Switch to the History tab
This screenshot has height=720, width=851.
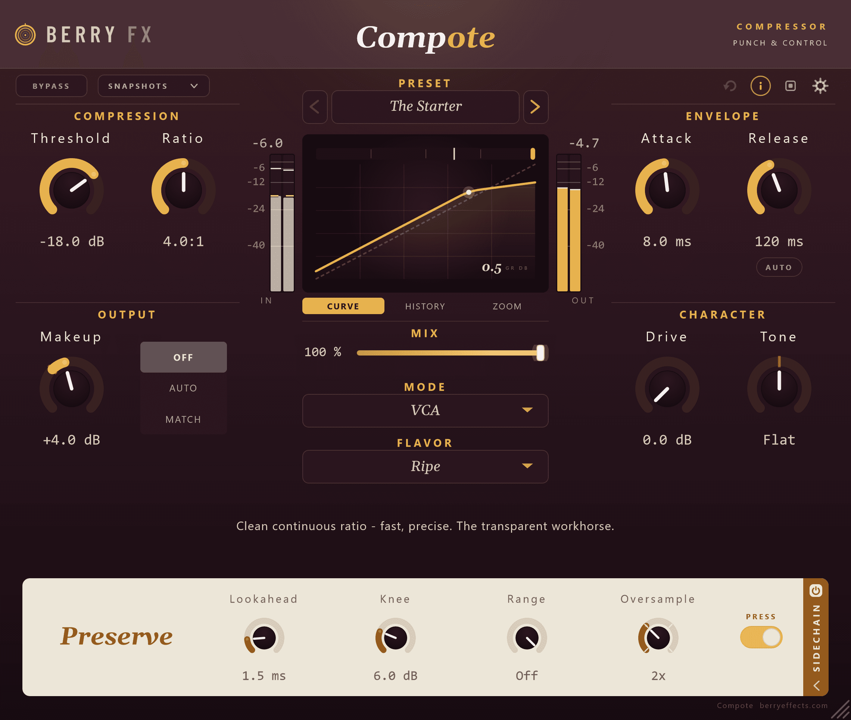click(425, 306)
